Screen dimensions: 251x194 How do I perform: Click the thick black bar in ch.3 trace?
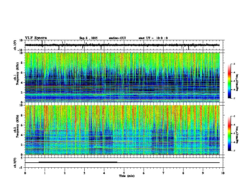[x=78, y=162]
